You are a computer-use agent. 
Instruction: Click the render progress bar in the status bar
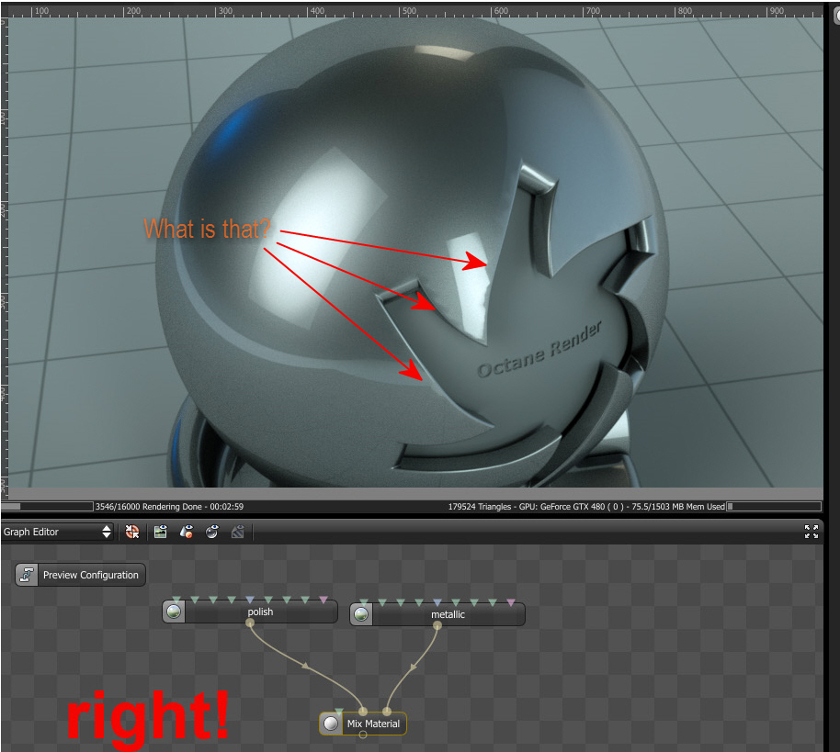[47, 506]
